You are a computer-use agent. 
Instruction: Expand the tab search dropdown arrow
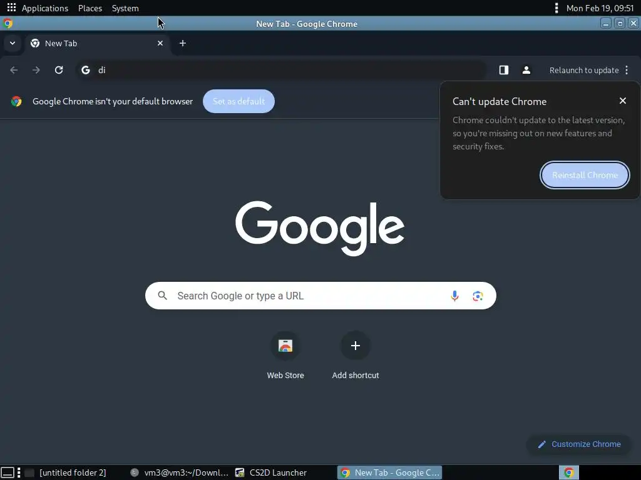click(13, 43)
